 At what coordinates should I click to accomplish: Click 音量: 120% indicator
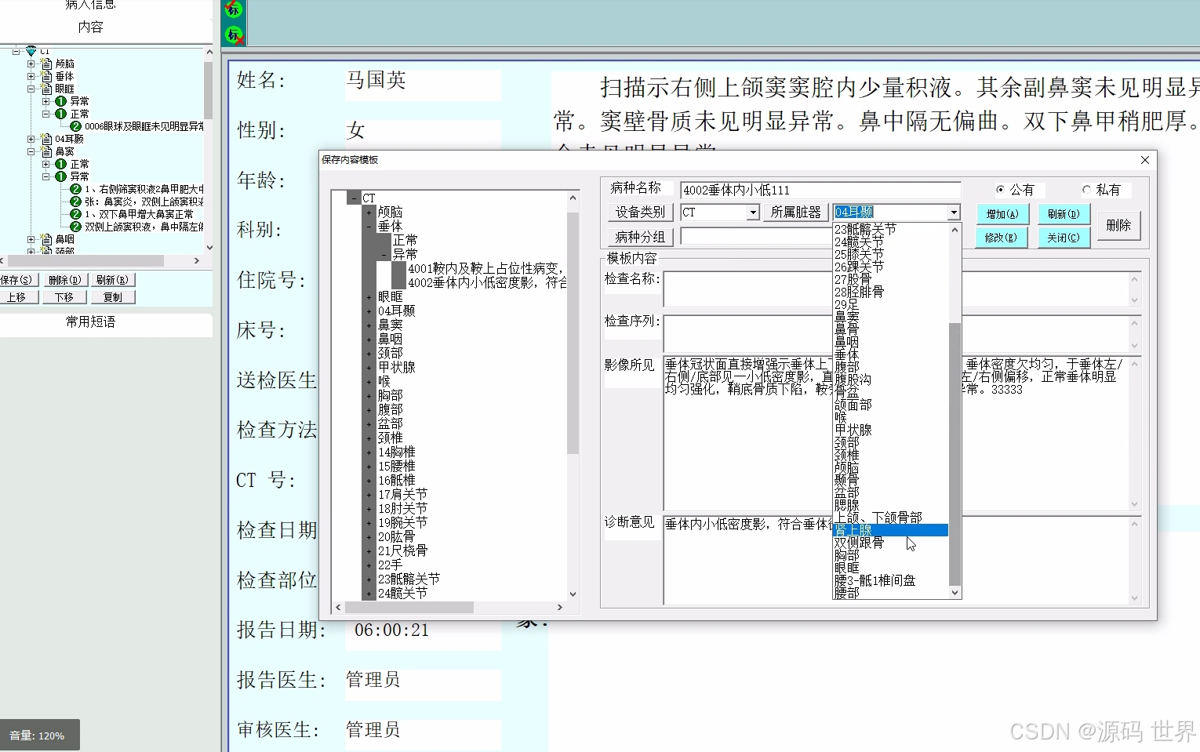pos(39,736)
